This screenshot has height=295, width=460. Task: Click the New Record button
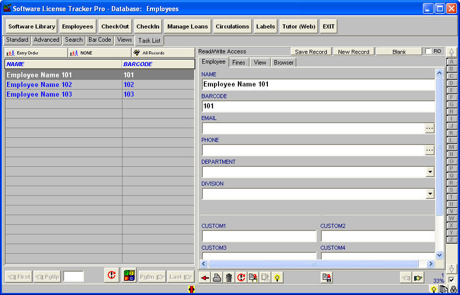[353, 52]
